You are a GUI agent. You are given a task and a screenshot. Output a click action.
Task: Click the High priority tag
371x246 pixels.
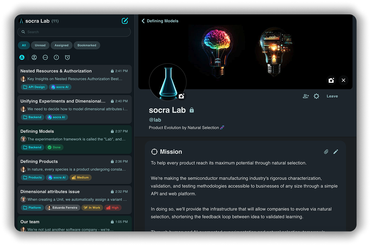(x=113, y=208)
